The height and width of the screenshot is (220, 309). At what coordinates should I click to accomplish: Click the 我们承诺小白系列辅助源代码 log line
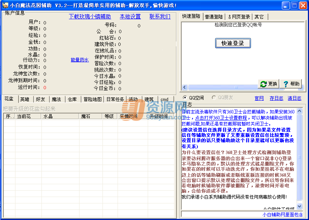tap(234, 197)
